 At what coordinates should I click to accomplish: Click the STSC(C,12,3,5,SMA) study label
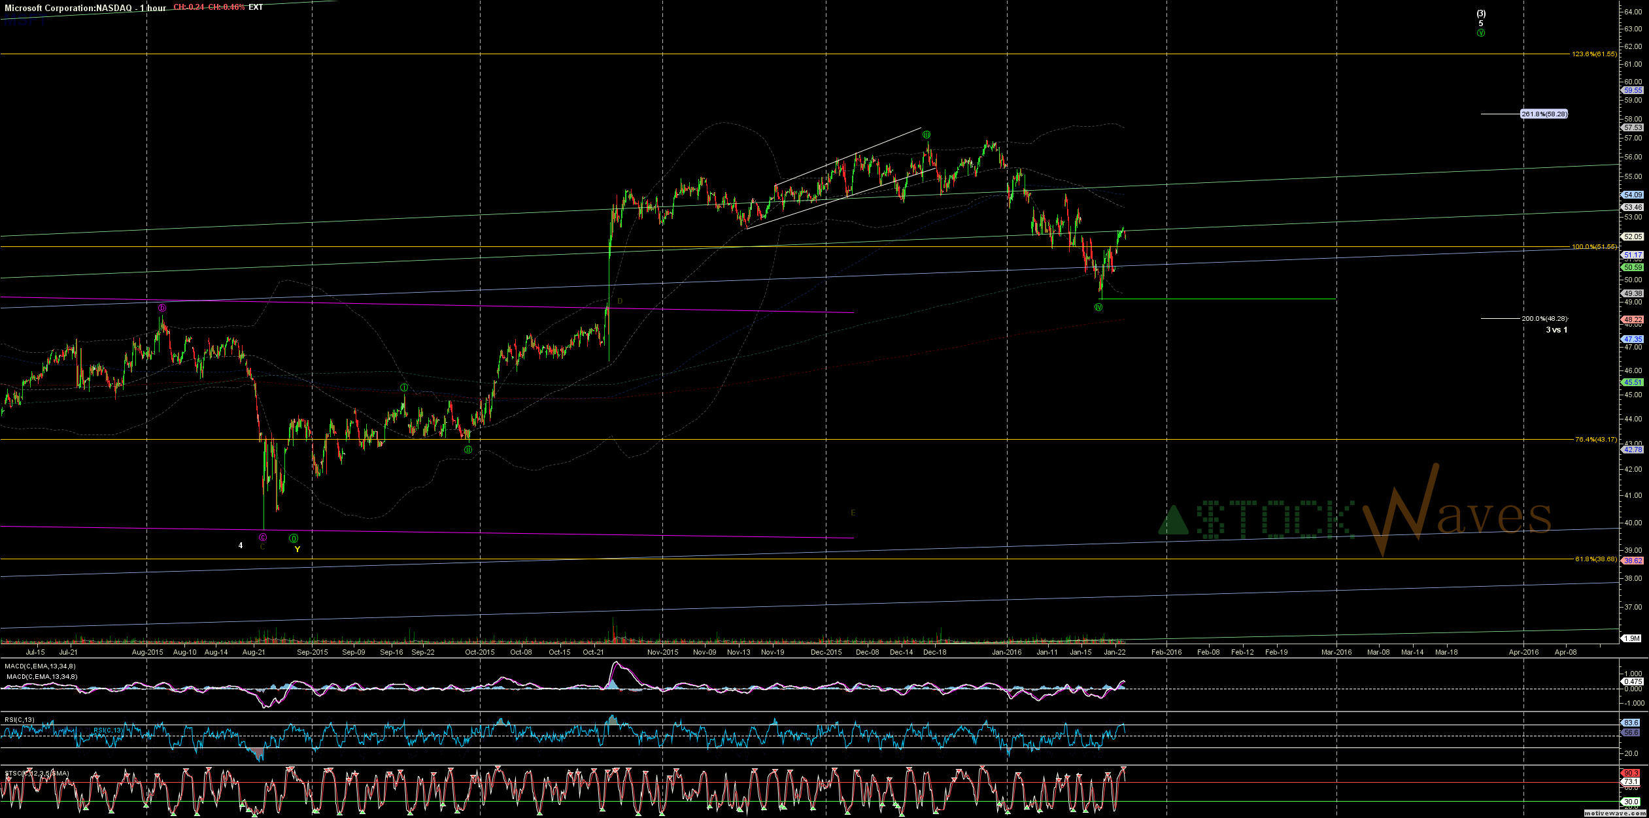[x=37, y=774]
